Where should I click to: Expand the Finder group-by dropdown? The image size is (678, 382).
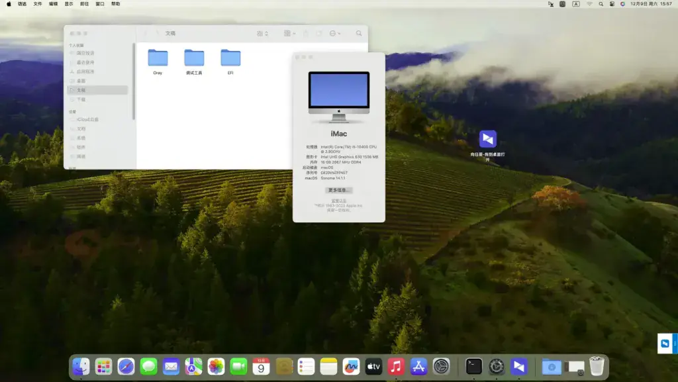(290, 33)
